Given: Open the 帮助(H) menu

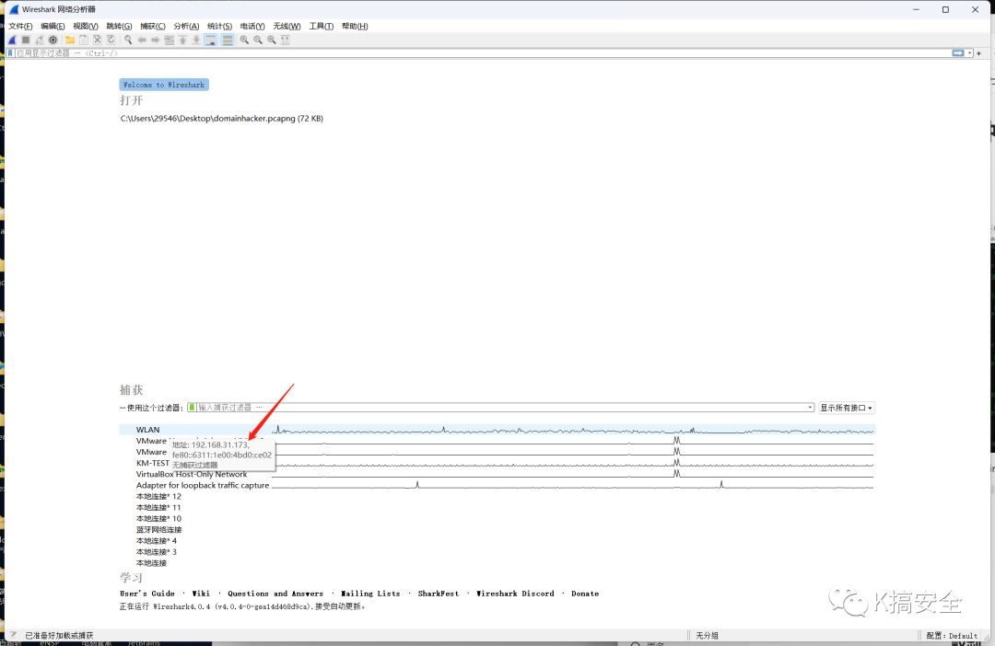Looking at the screenshot, I should [355, 26].
